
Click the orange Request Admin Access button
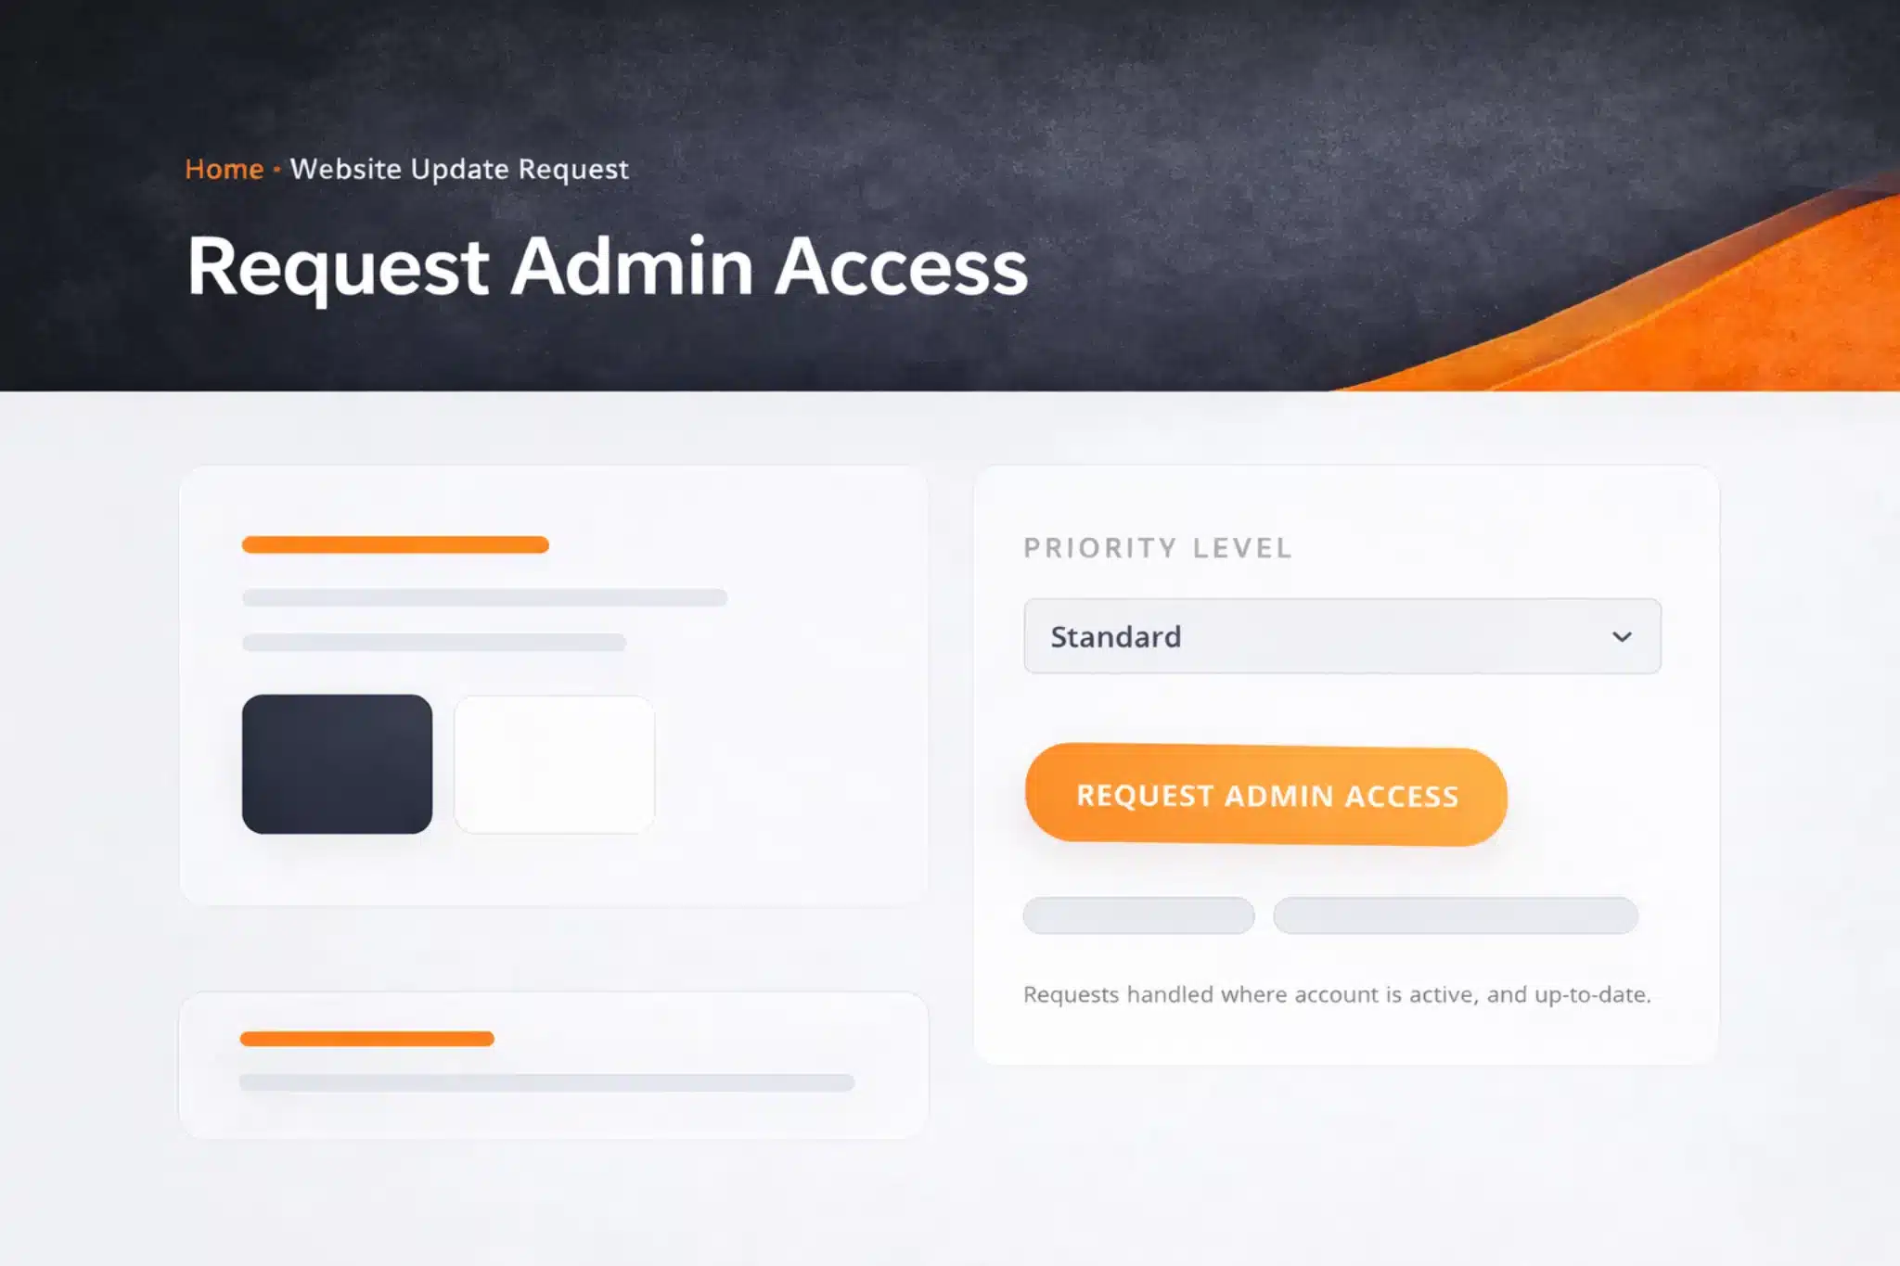[1265, 795]
